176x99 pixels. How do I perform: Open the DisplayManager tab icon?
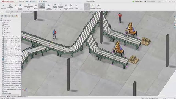pyautogui.click(x=16, y=16)
